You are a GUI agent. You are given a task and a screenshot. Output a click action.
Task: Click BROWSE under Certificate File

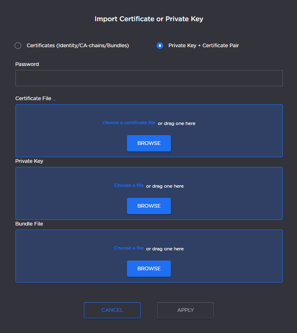pyautogui.click(x=149, y=143)
